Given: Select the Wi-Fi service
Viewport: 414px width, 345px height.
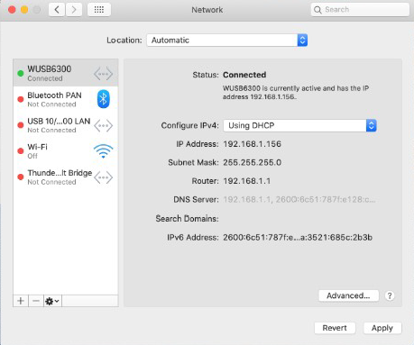Looking at the screenshot, I should click(x=66, y=151).
